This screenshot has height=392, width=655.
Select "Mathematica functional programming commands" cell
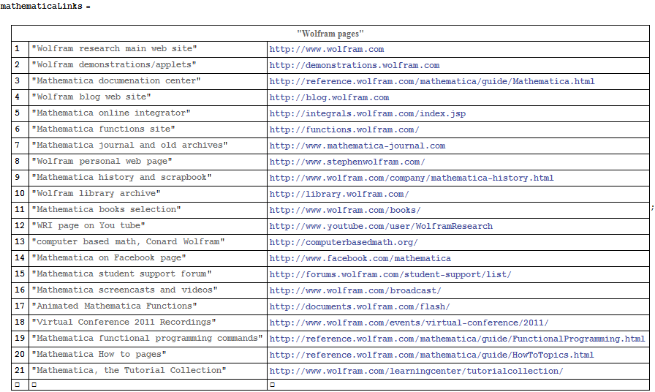point(147,339)
